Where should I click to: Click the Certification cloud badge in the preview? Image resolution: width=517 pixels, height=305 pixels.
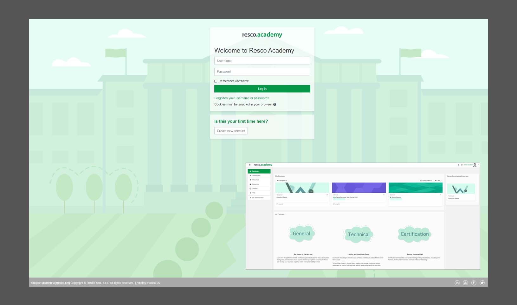click(x=415, y=234)
